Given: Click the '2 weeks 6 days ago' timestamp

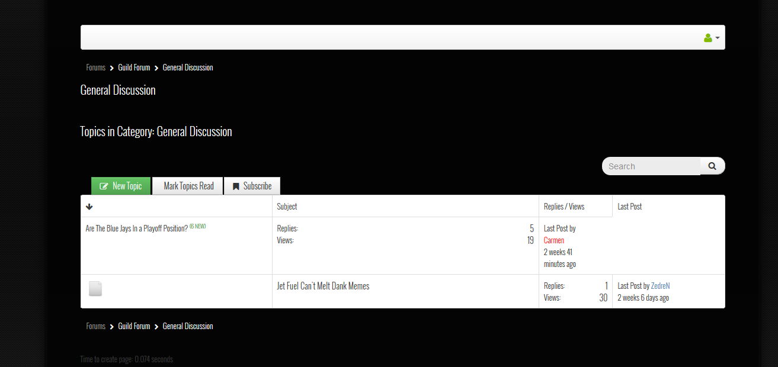Looking at the screenshot, I should (x=643, y=298).
